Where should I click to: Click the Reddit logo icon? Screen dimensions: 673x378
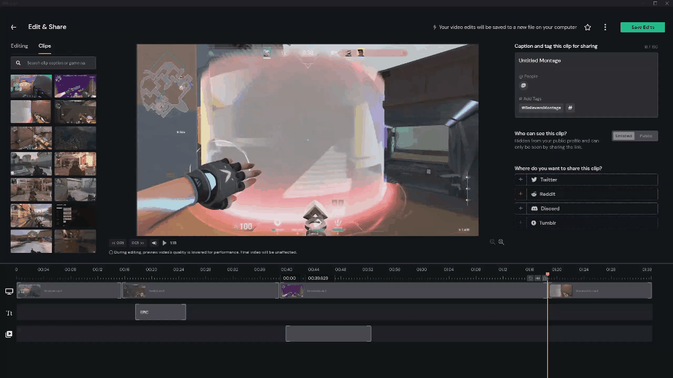pos(534,194)
